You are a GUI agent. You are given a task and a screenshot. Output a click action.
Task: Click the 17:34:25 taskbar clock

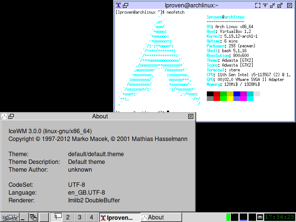[280, 217]
